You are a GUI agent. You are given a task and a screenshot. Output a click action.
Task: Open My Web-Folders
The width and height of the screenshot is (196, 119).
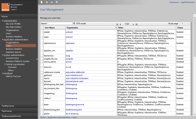14,27
